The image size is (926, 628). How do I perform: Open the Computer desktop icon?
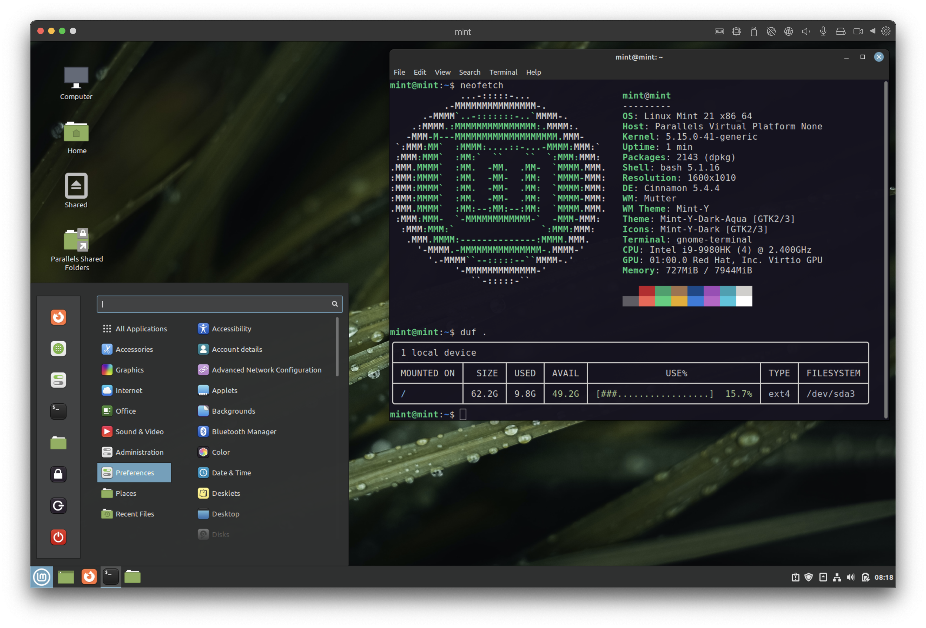click(76, 83)
